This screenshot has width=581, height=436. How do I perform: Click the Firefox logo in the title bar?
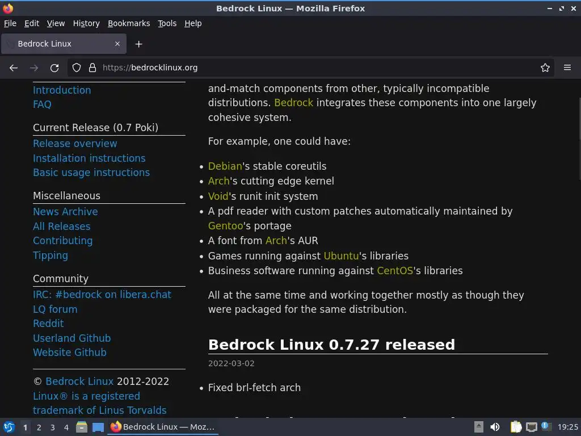tap(8, 8)
